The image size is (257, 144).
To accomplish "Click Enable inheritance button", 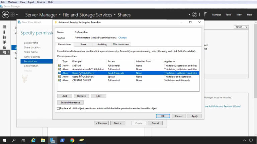I will (x=70, y=103).
